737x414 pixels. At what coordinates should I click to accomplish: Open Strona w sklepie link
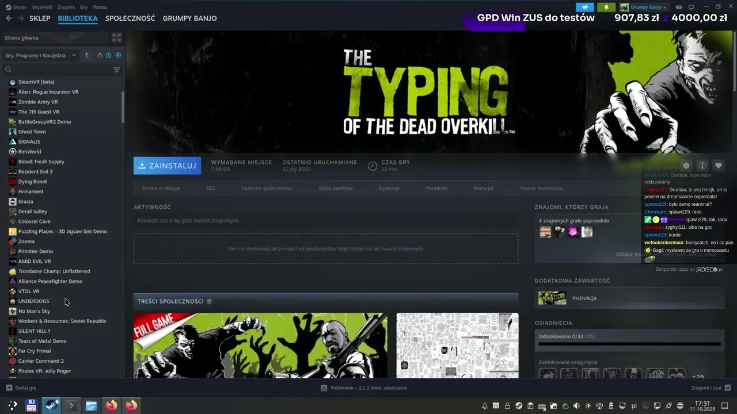pyautogui.click(x=161, y=188)
